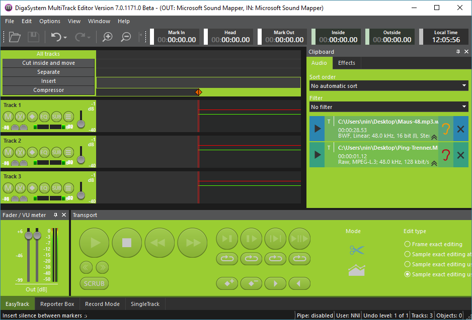Click the Cut inside and move button
The height and width of the screenshot is (320, 472).
[x=48, y=63]
